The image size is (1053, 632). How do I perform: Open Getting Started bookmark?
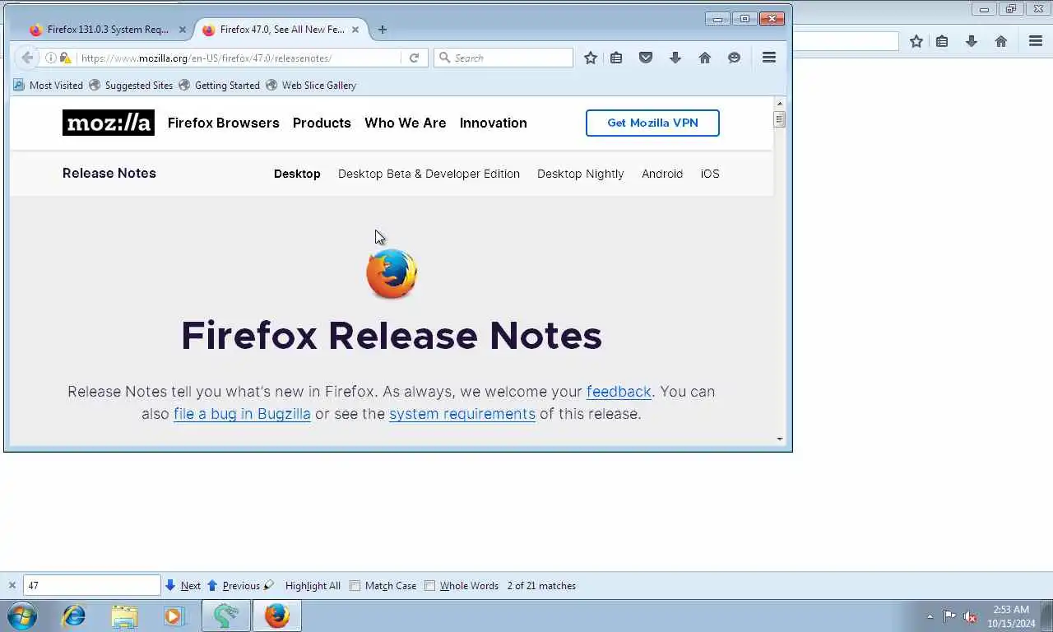tap(219, 85)
